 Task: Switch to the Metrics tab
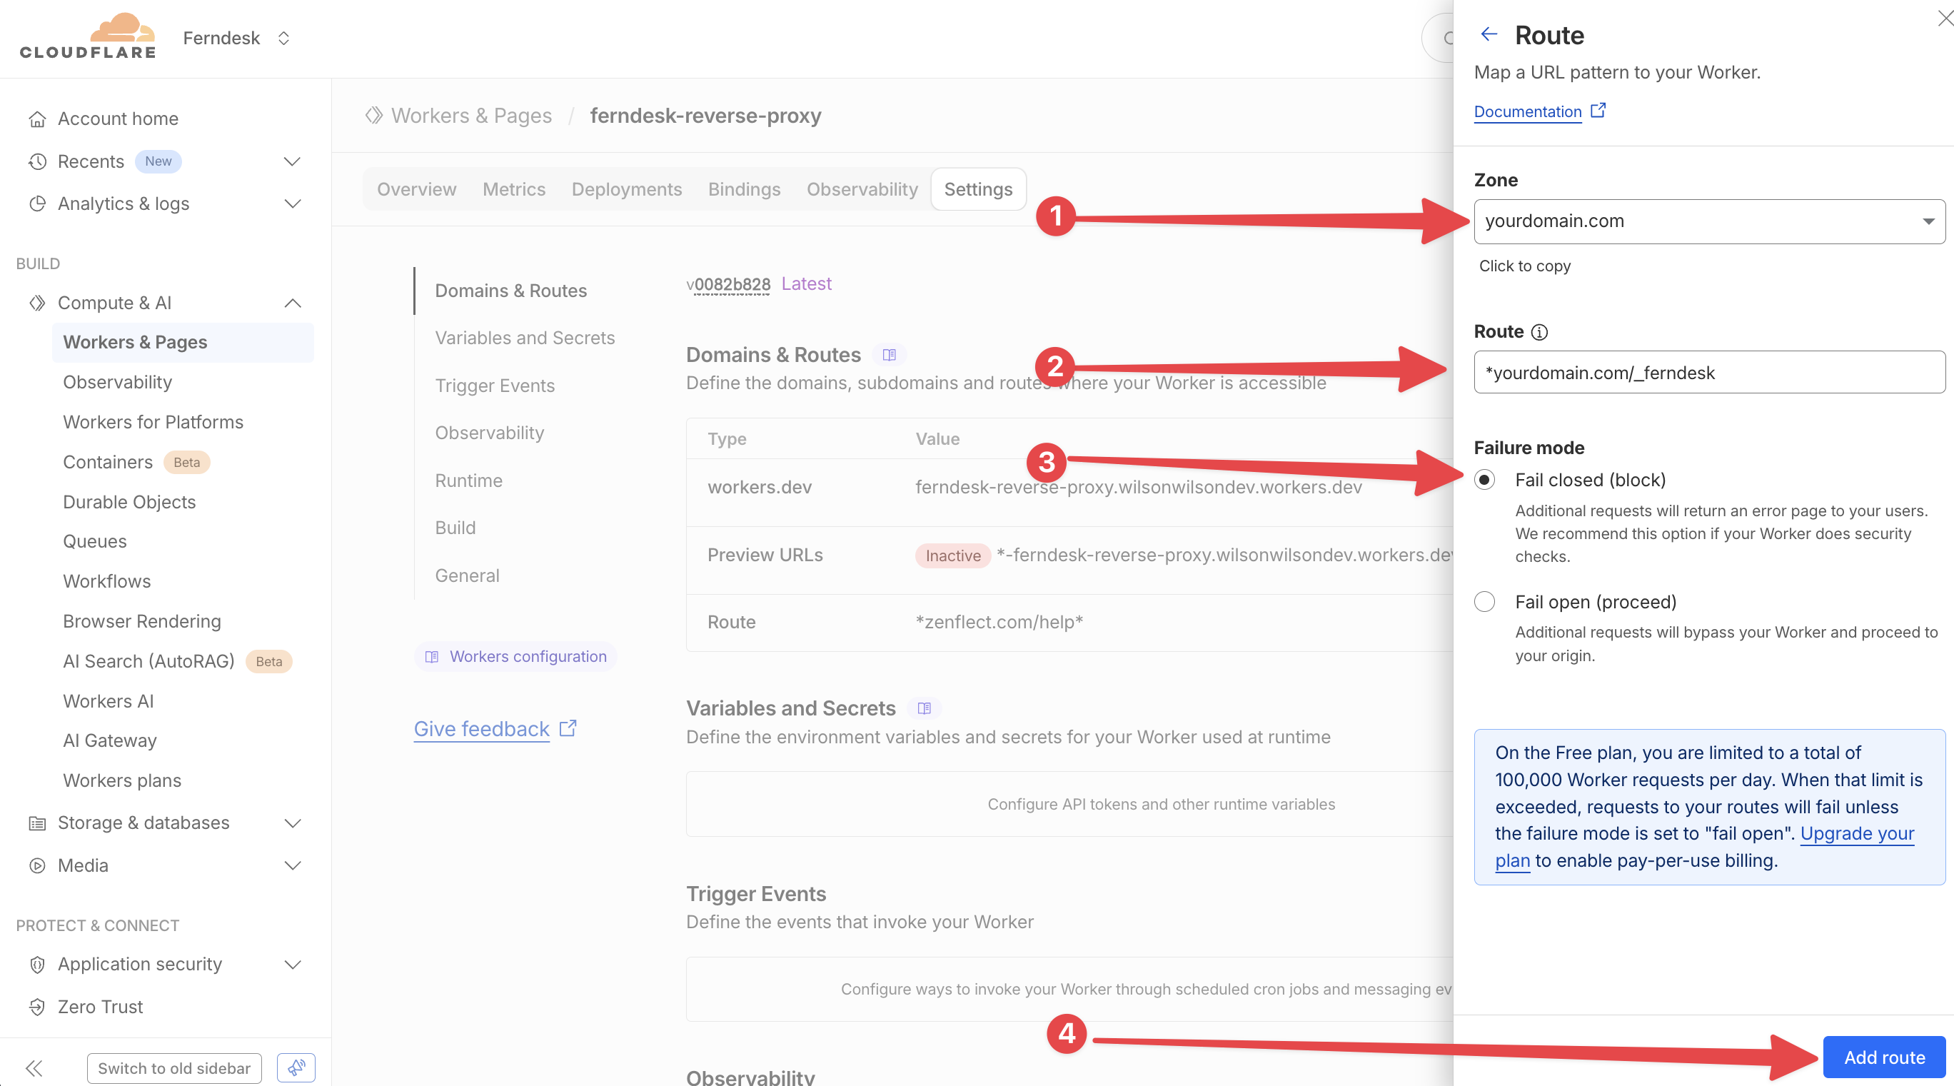pyautogui.click(x=513, y=190)
